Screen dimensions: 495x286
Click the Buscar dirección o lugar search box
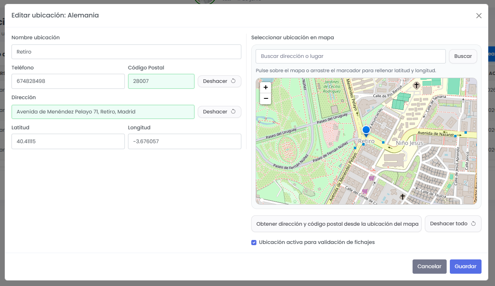pos(351,56)
